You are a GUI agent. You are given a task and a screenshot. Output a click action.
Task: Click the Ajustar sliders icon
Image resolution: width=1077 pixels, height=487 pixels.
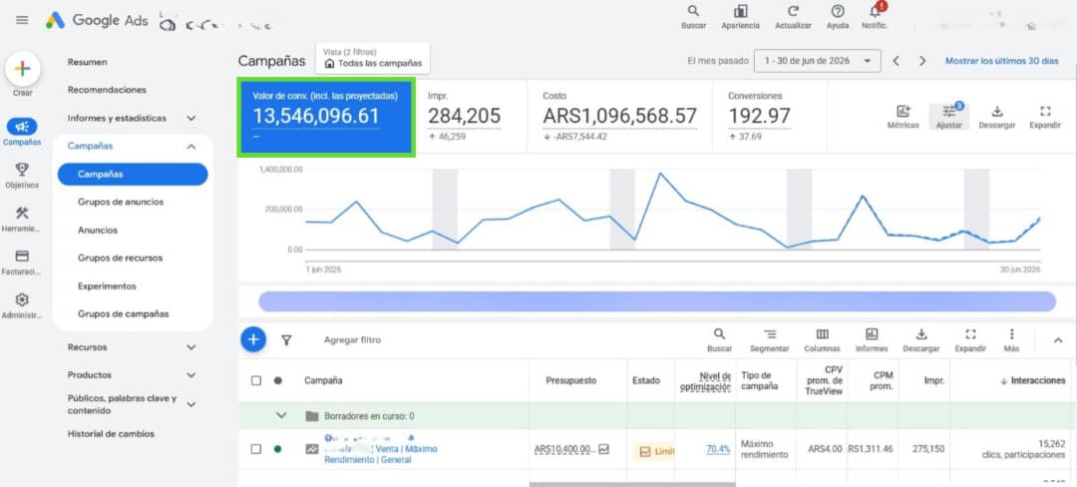point(949,112)
